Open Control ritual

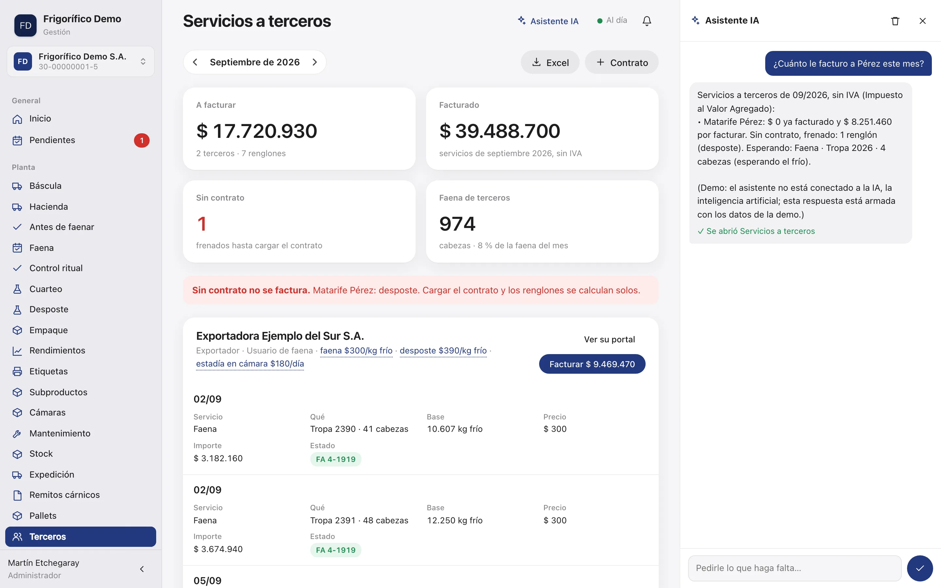[80, 268]
